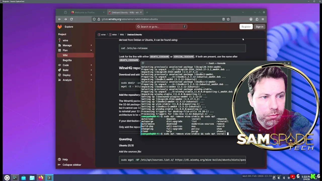
Task: Open the mixer settings icon in taskbar
Action: [15, 178]
